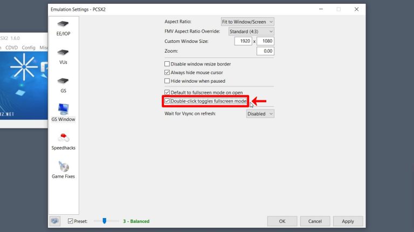Open Config menu in PCSX2 main window
The image size is (414, 232).
point(29,48)
